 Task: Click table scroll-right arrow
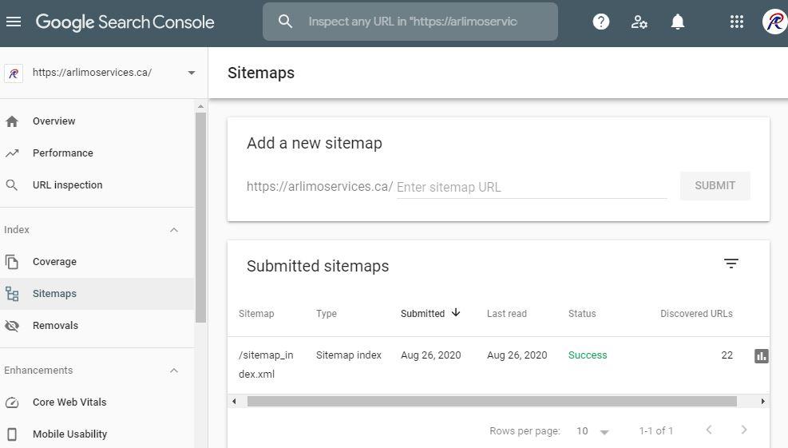click(x=763, y=401)
